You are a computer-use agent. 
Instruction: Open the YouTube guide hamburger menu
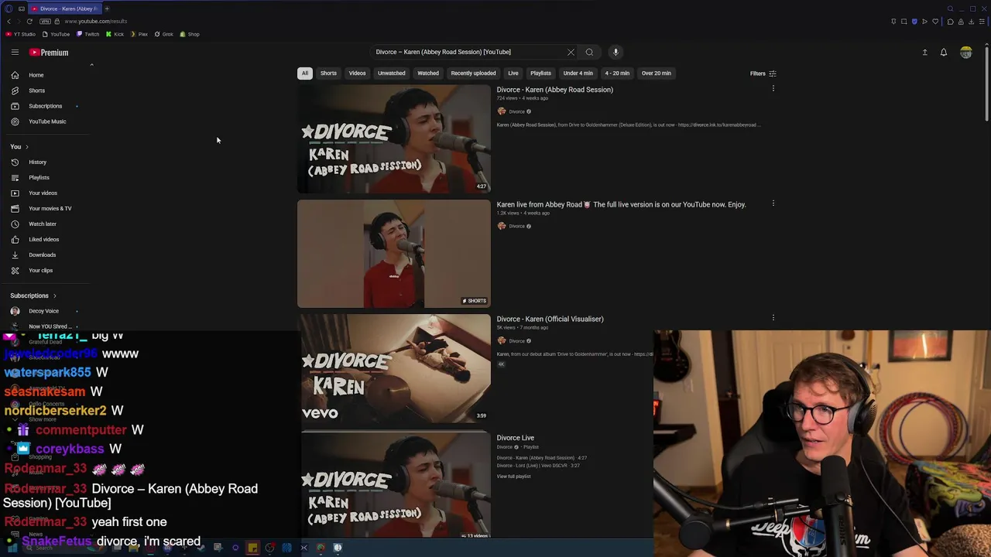(x=15, y=53)
